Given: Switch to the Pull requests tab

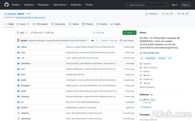Looking at the screenshot, I should click(x=40, y=24).
